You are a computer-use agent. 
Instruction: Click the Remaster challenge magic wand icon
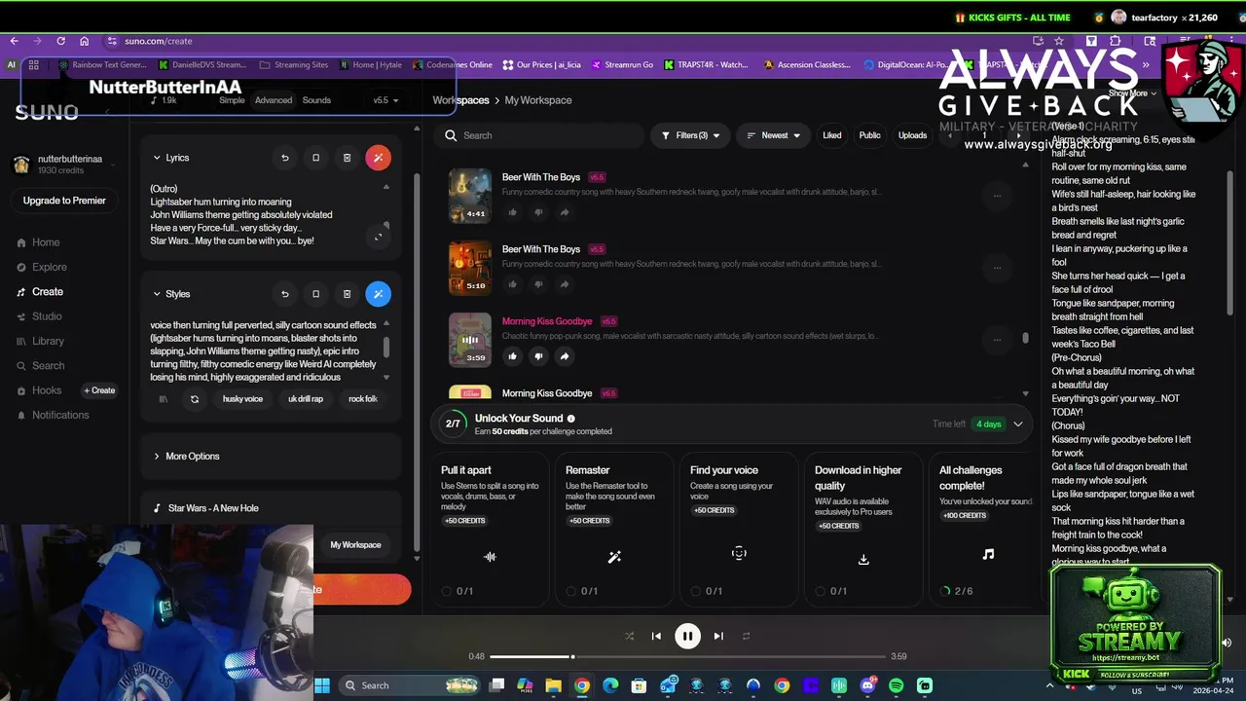[614, 557]
